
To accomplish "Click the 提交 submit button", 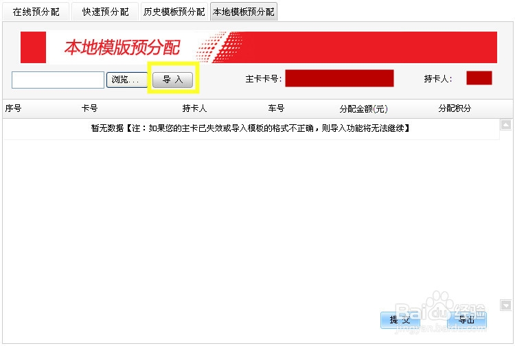I will point(400,320).
